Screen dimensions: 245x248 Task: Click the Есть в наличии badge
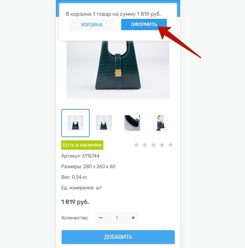[x=82, y=145]
